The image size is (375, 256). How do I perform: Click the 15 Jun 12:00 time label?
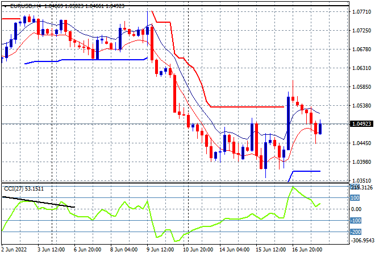point(270,250)
